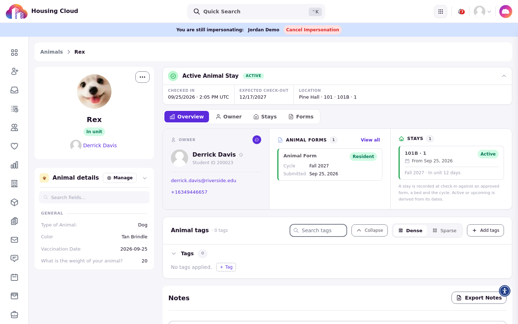
Task: Switch tag view to Dense
Action: click(x=410, y=230)
